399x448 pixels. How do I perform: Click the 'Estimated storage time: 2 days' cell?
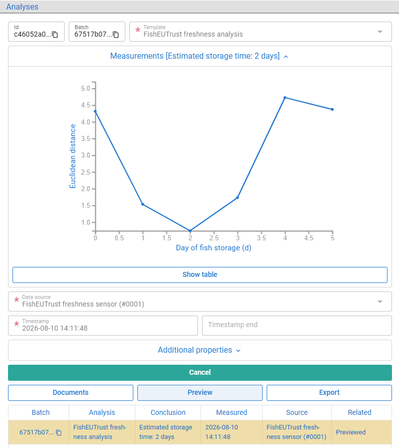click(x=168, y=432)
